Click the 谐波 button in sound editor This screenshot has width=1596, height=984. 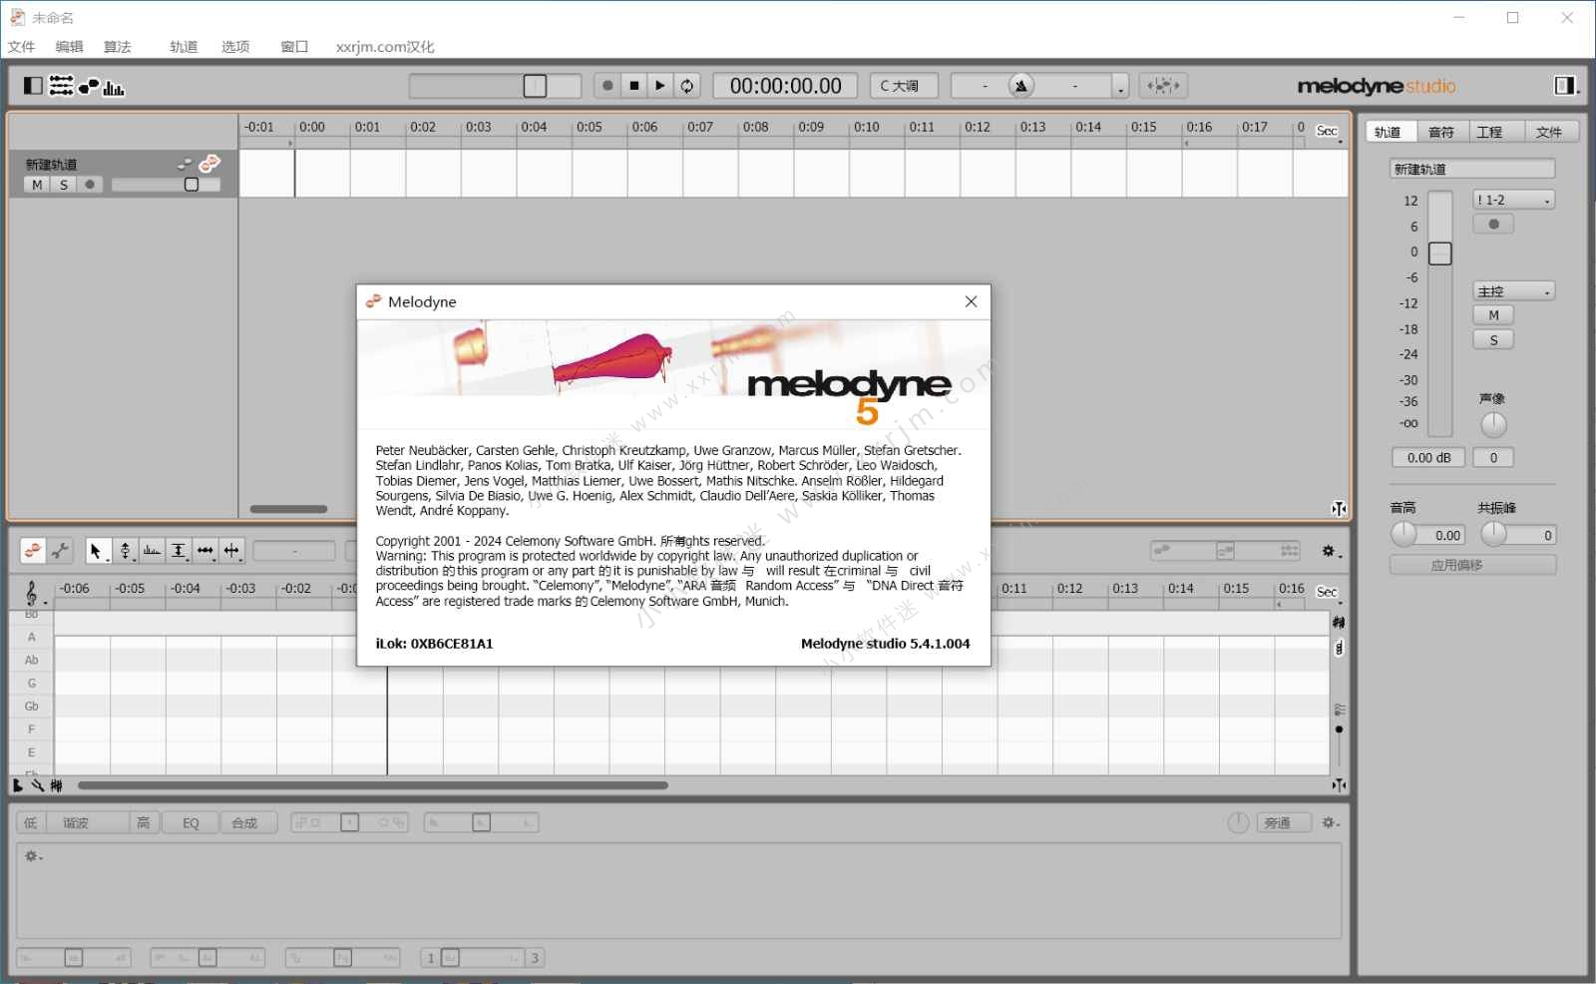pos(87,823)
